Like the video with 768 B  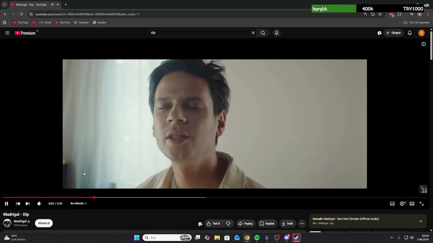point(213,223)
